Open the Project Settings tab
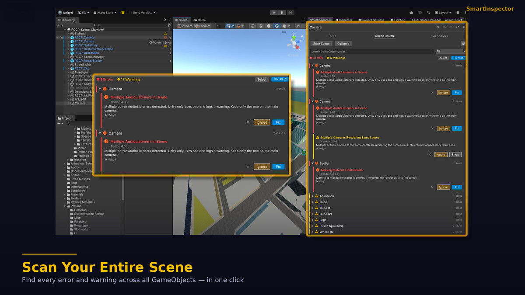 click(x=371, y=20)
